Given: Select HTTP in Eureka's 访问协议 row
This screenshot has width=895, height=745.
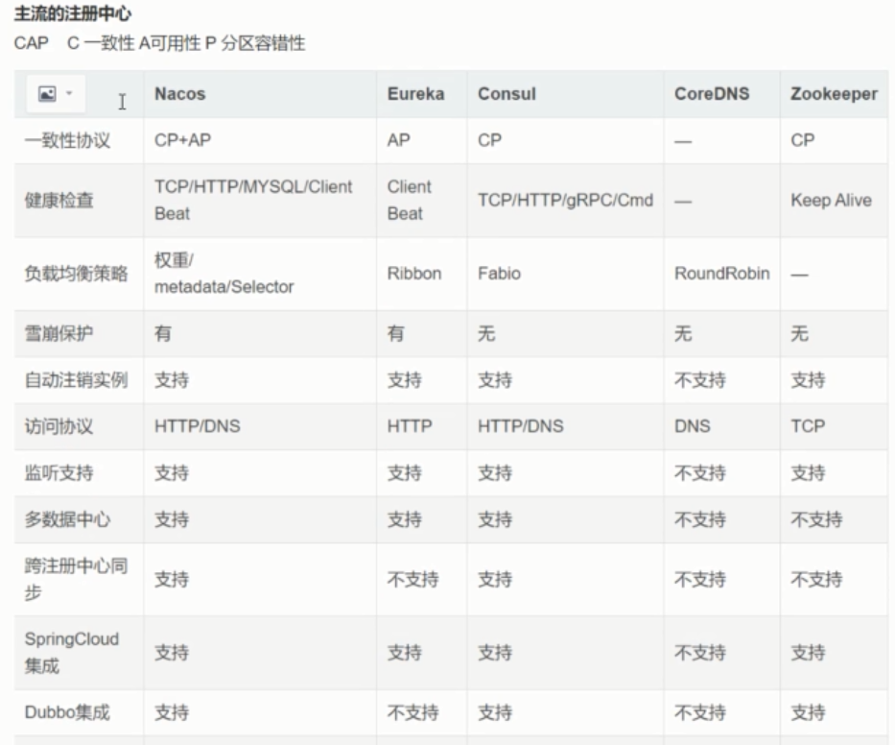Looking at the screenshot, I should pos(410,426).
